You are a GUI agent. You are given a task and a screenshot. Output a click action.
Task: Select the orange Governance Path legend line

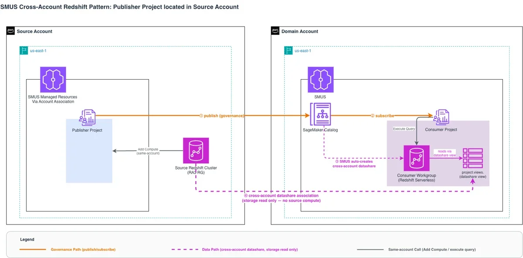click(33, 249)
